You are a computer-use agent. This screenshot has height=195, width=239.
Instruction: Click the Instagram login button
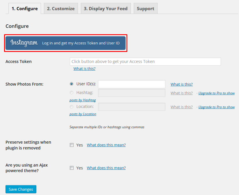tap(66, 43)
